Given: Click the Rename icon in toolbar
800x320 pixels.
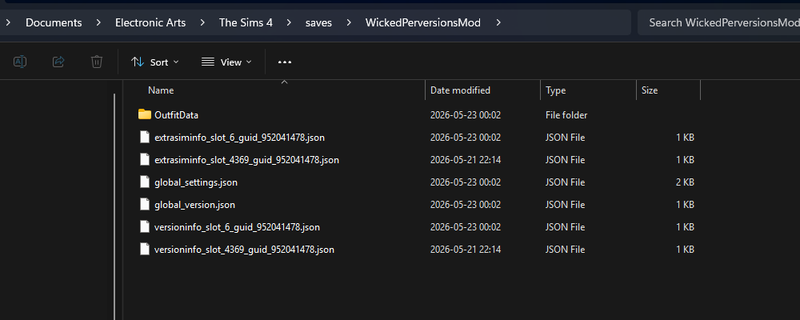Looking at the screenshot, I should (20, 62).
